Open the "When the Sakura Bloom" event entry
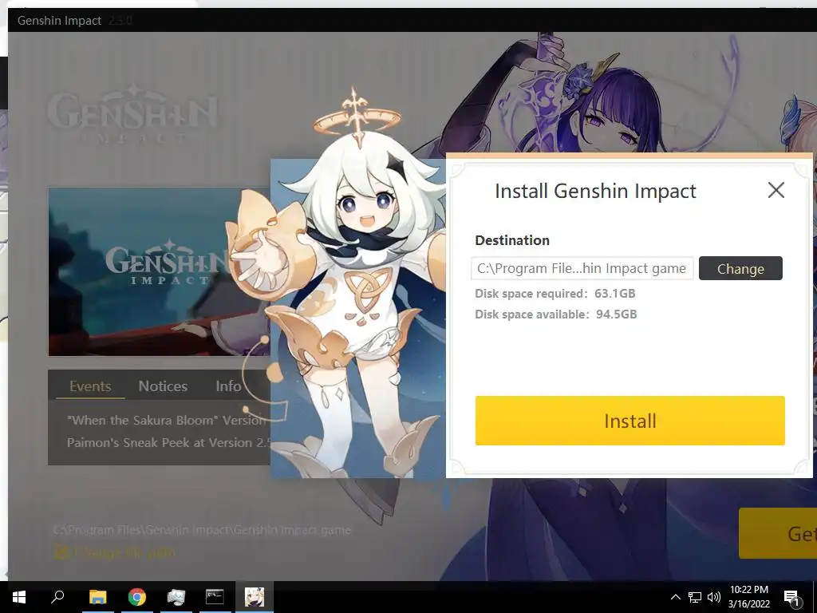Viewport: 817px width, 613px height. coord(167,420)
